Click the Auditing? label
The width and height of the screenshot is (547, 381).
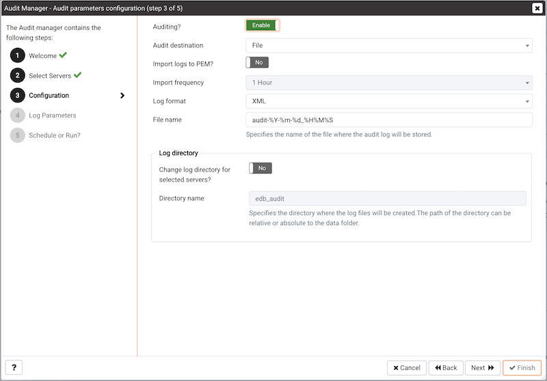[167, 27]
